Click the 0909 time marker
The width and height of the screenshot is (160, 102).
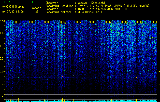(x=139, y=22)
